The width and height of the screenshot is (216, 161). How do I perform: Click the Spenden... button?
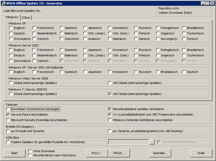pos(160,153)
